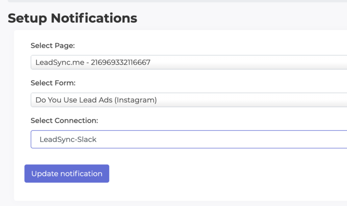Open the Select Page dropdown
The width and height of the screenshot is (347, 206).
click(189, 62)
